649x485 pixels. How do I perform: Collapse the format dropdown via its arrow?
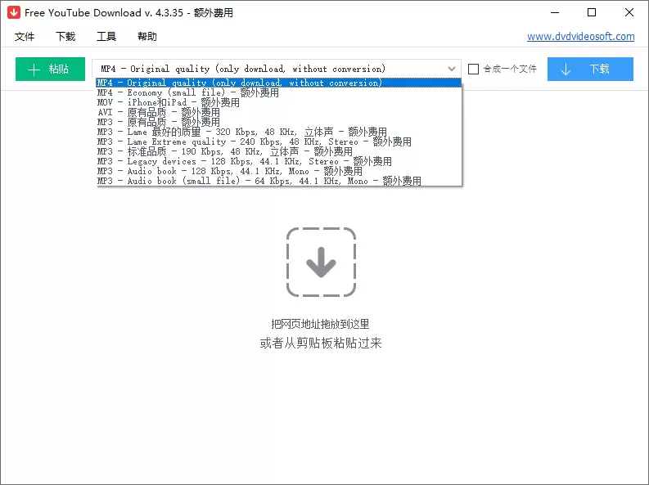click(x=452, y=69)
